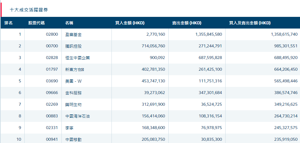
Task: Click the 賣出金額 (HKD) column header
Action: [187, 23]
